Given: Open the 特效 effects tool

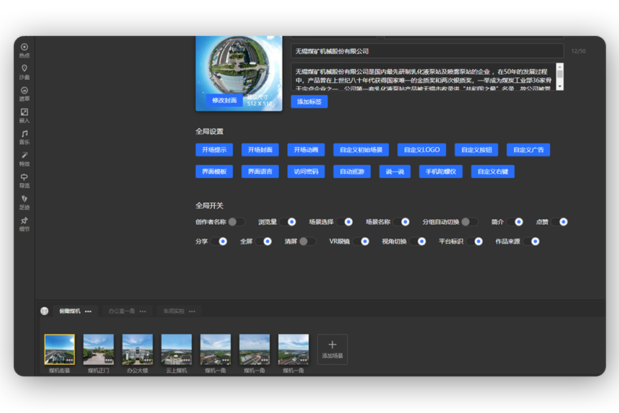Looking at the screenshot, I should (x=25, y=159).
